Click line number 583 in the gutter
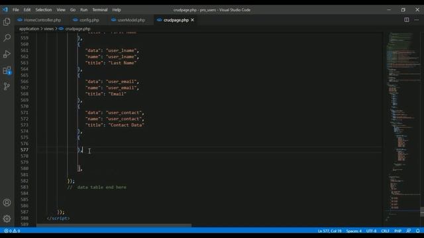Screen dimensions: 424x238 coord(25,187)
